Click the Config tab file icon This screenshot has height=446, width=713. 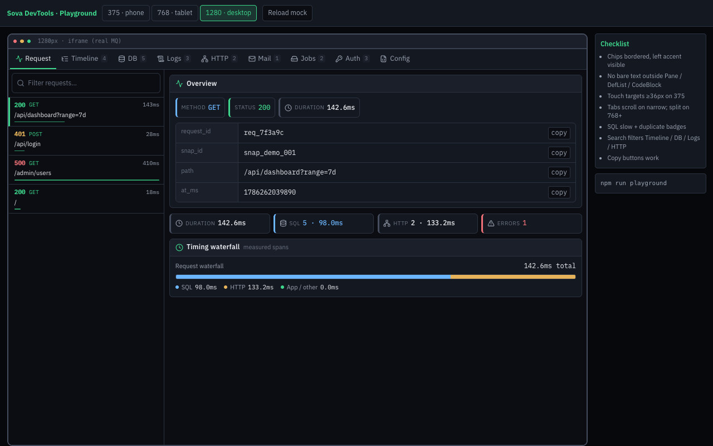click(383, 59)
